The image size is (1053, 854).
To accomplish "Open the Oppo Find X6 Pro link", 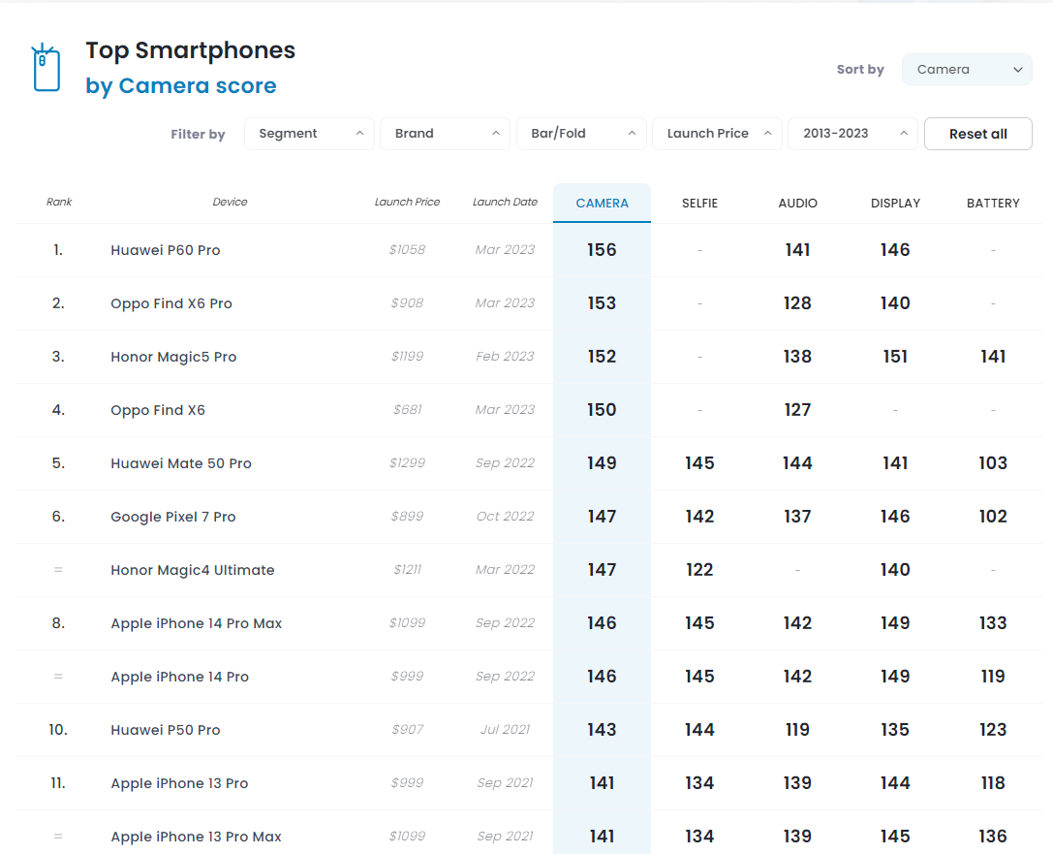I will point(171,303).
